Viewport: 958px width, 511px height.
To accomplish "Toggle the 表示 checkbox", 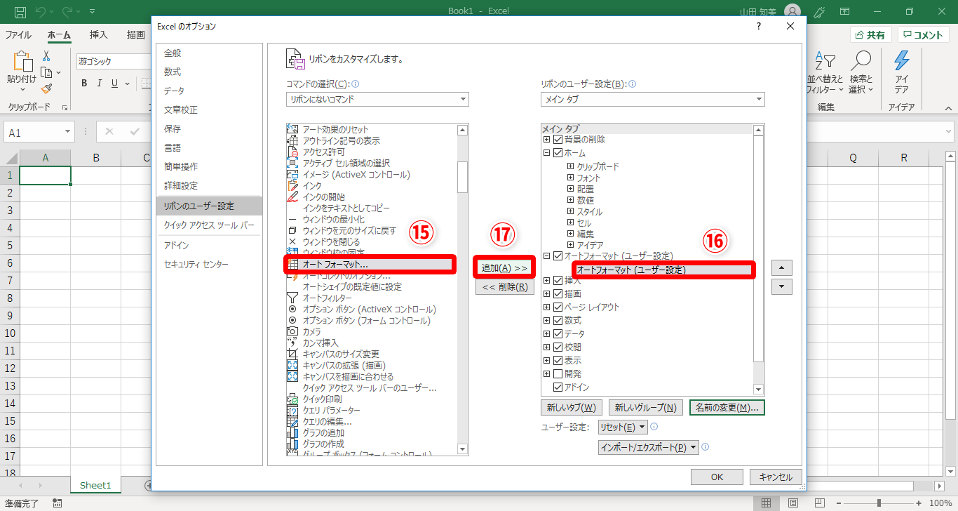I will 558,360.
